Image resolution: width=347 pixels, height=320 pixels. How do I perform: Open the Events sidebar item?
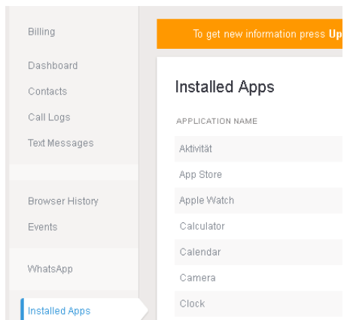(x=43, y=227)
